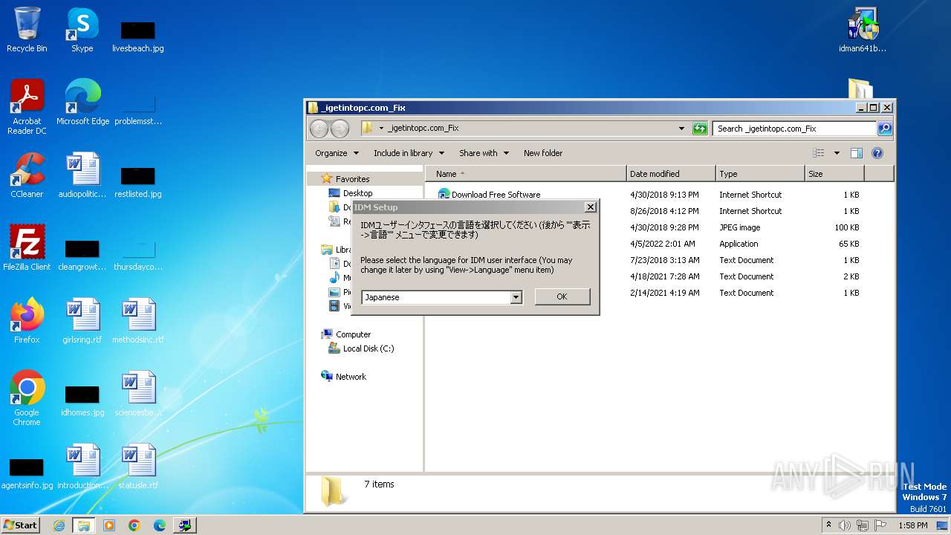Image resolution: width=951 pixels, height=535 pixels.
Task: Click the New folder toolbar button
Action: [543, 153]
